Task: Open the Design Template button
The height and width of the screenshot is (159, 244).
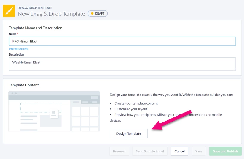Action: (x=129, y=133)
